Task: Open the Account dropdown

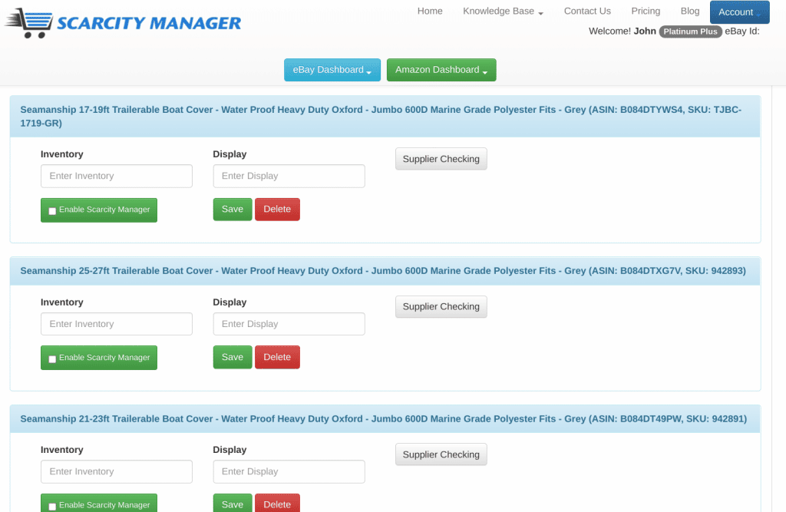Action: tap(738, 12)
